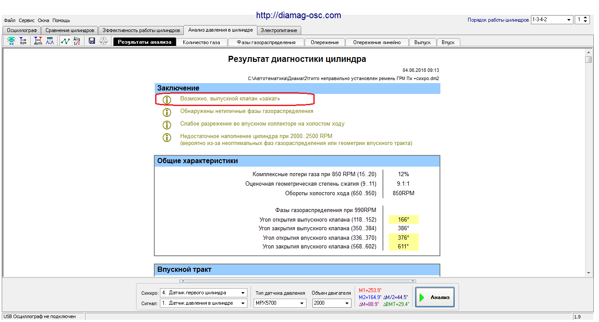
Task: Click the Заключение section header
Action: [x=297, y=88]
